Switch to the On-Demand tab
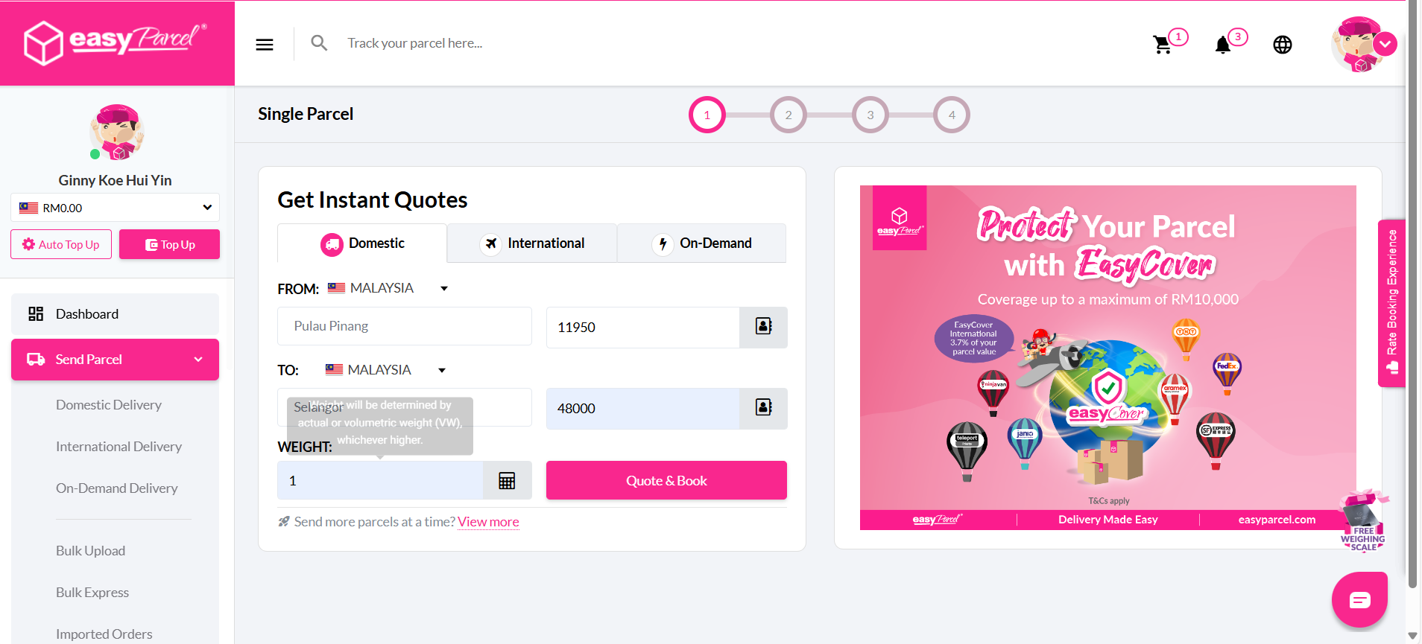The width and height of the screenshot is (1422, 644). pyautogui.click(x=701, y=243)
